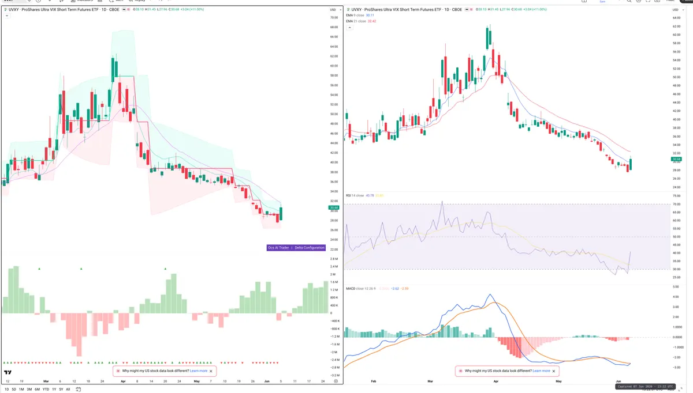The image size is (693, 393).
Task: Click the 30.68 price tag on left chart
Action: click(x=334, y=207)
